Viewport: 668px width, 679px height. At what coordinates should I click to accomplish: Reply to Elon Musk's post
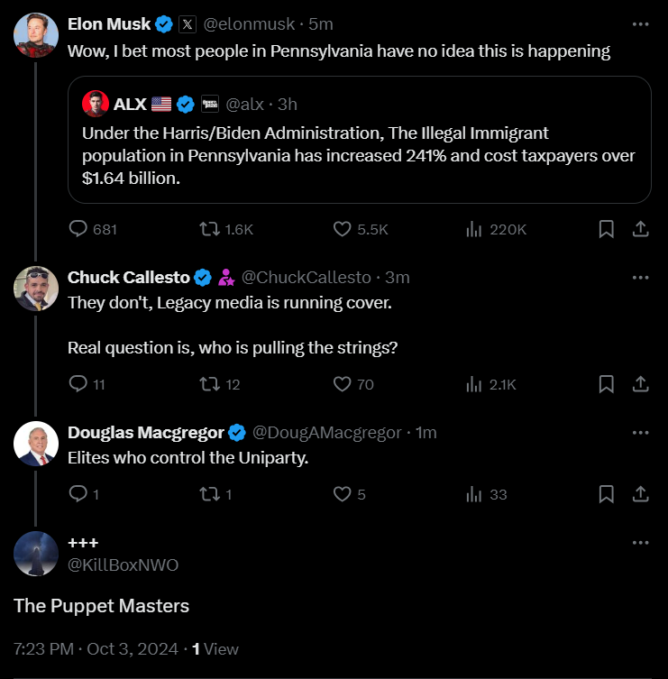78,229
